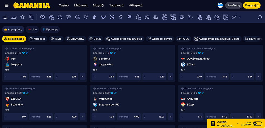Bet on Ρεν win at 1.99

coord(16,77)
